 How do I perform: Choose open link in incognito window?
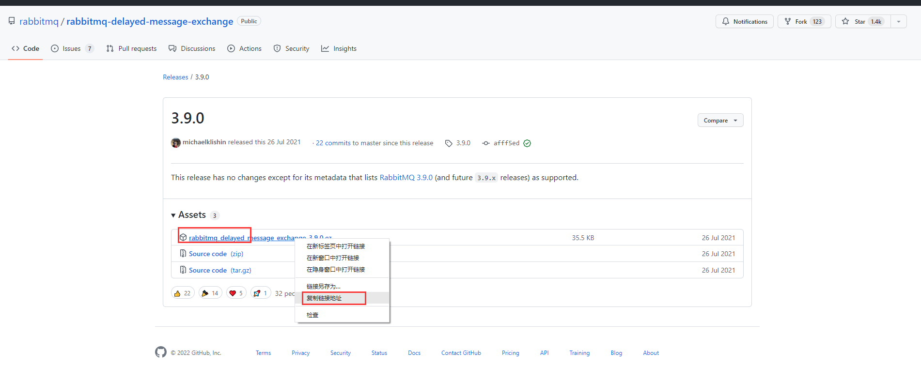pos(343,270)
